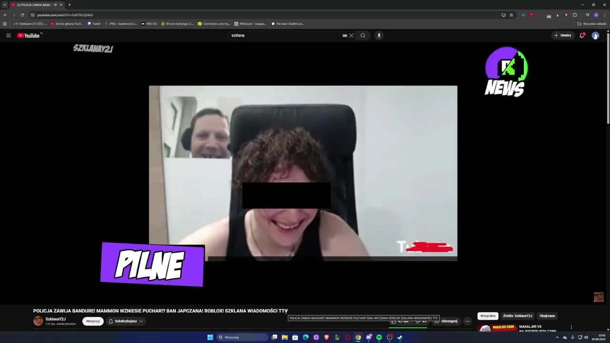Open the CoinGecko bookmark
Viewport: 610px width, 343px height.
(214, 23)
